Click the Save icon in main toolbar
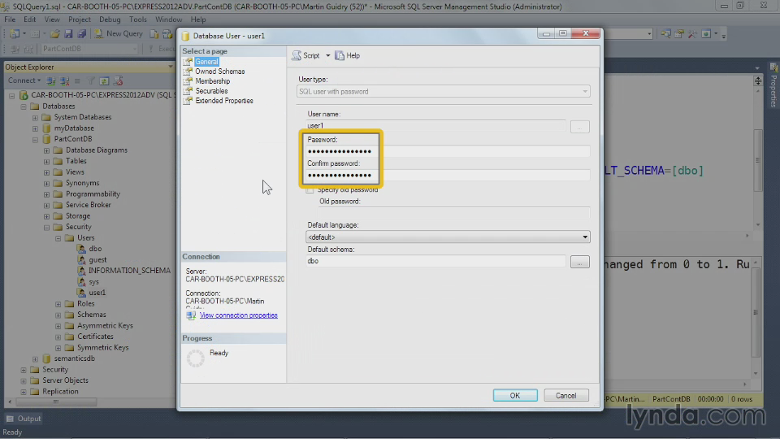This screenshot has height=439, width=780. (68, 34)
